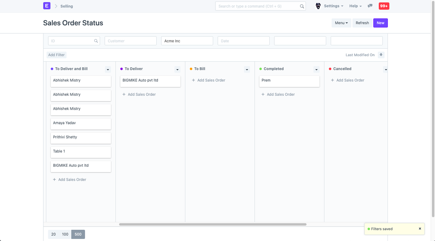Click the horizontal kanban scrollbar
This screenshot has width=435, height=241.
point(213,224)
